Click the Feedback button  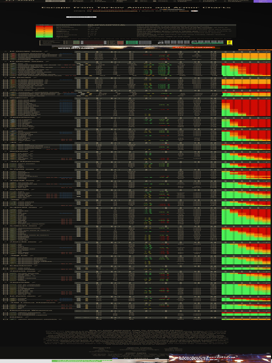(x=81, y=17)
